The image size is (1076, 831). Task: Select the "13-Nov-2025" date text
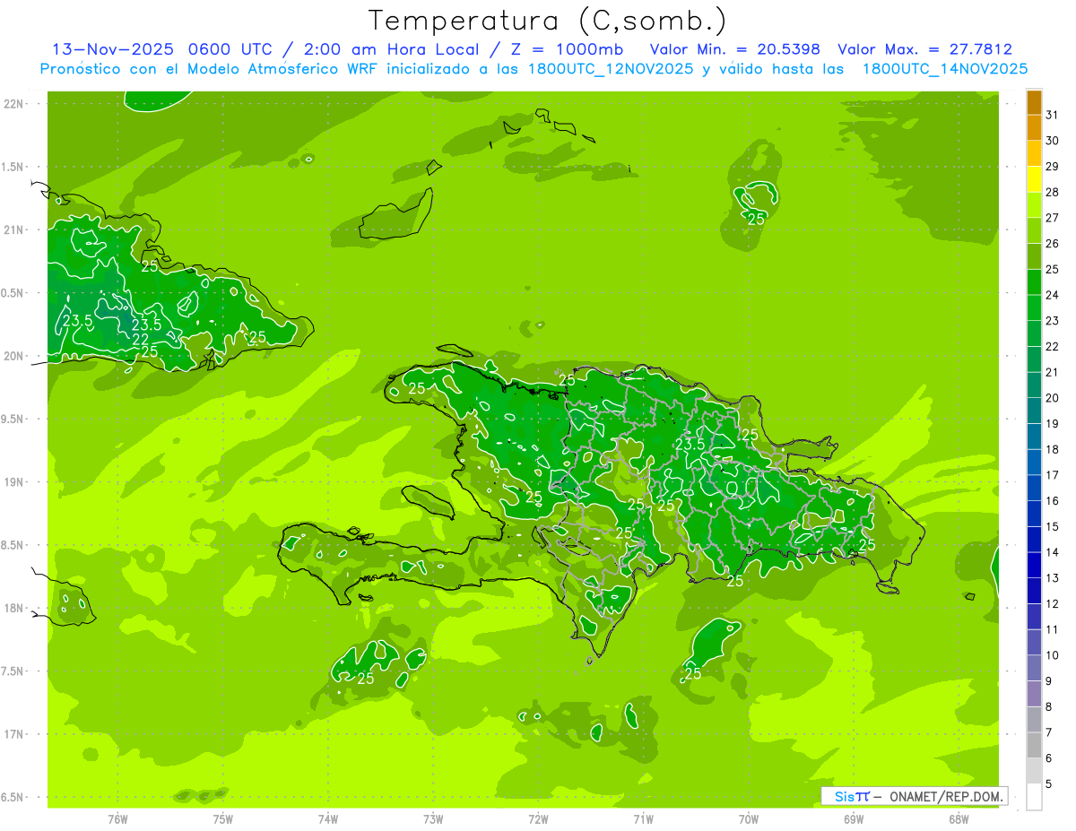tap(112, 49)
